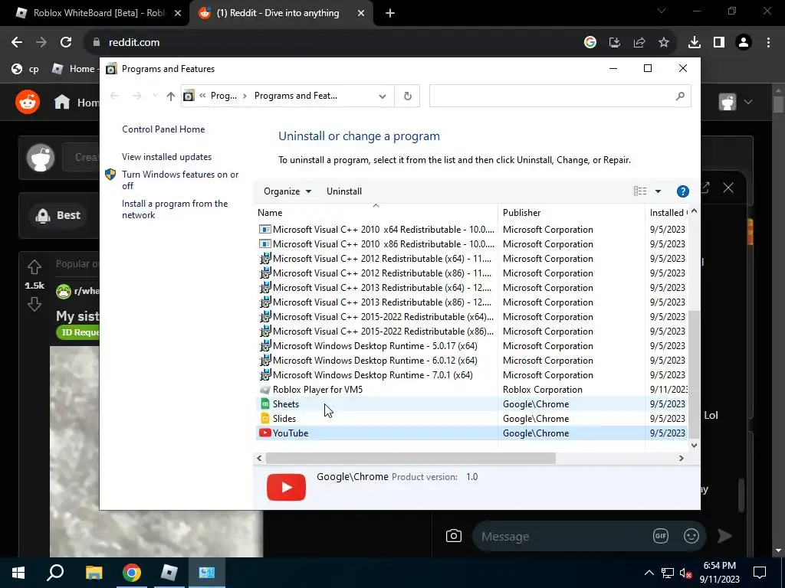Open Windows taskbar search
This screenshot has height=588, width=785.
point(55,573)
